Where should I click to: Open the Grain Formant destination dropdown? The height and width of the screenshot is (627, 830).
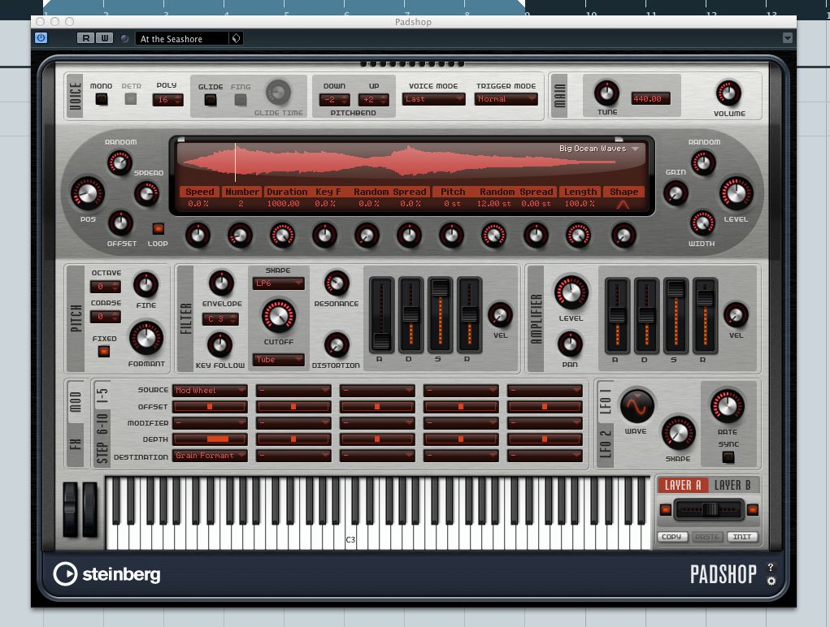click(211, 456)
